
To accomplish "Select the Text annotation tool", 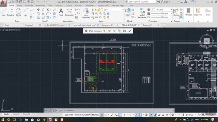I will (61, 12).
